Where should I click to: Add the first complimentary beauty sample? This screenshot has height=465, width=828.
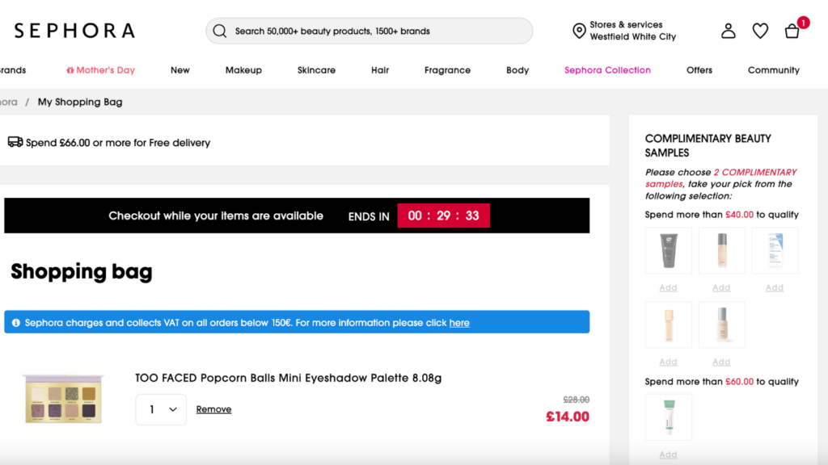pyautogui.click(x=668, y=287)
